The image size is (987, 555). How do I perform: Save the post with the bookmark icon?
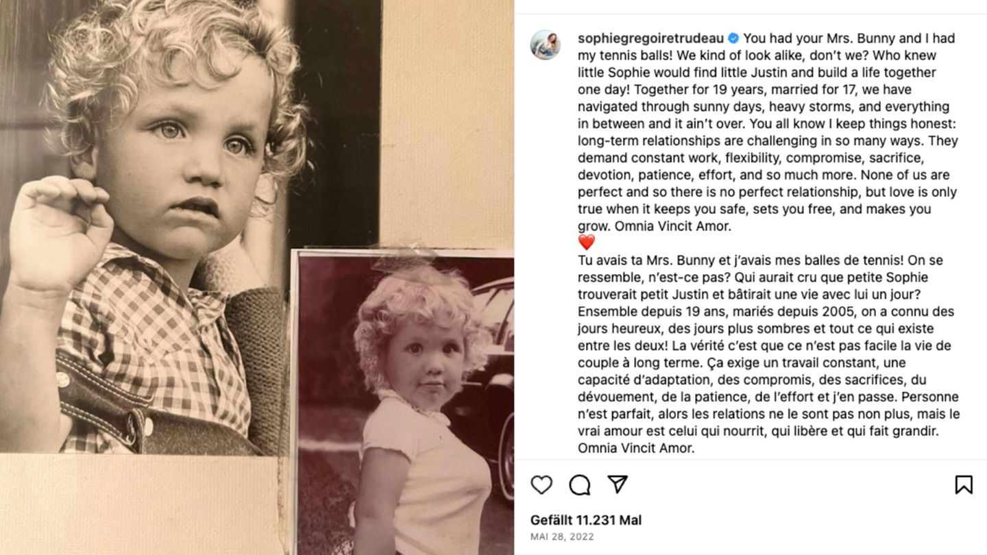[964, 485]
